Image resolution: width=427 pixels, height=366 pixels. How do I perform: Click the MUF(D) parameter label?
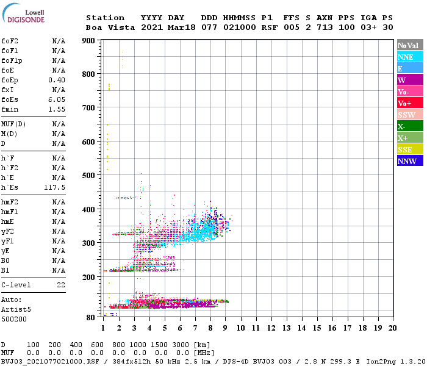click(x=13, y=124)
